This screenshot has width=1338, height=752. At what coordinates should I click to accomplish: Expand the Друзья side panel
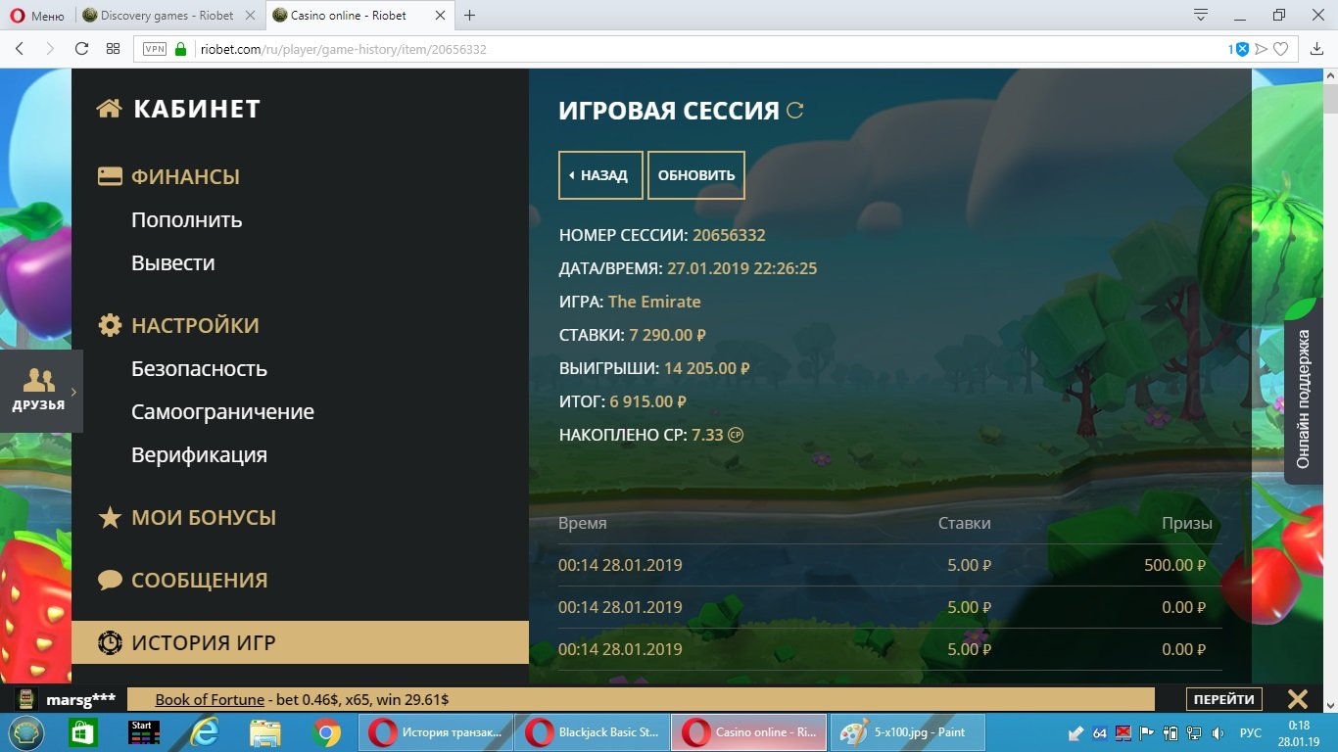[x=41, y=391]
